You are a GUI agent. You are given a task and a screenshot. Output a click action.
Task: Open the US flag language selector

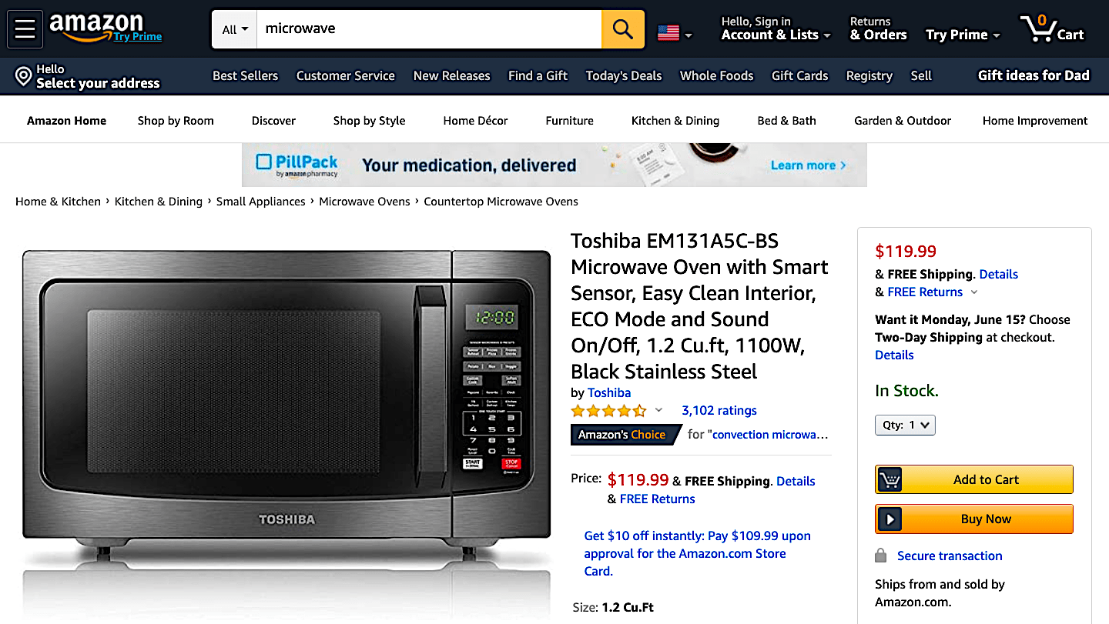click(675, 33)
